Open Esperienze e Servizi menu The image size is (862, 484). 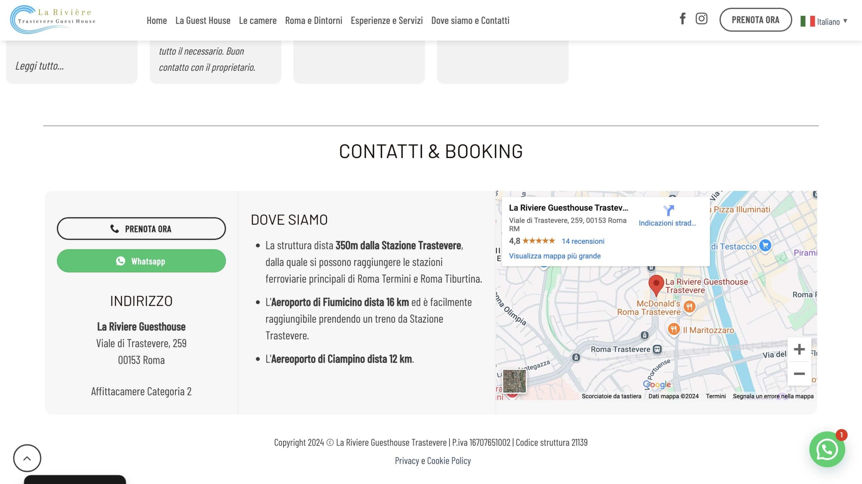[x=387, y=21]
